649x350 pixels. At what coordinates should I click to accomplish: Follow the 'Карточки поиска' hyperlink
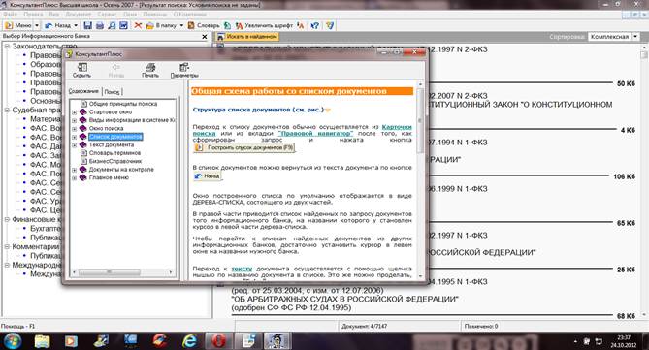point(397,127)
